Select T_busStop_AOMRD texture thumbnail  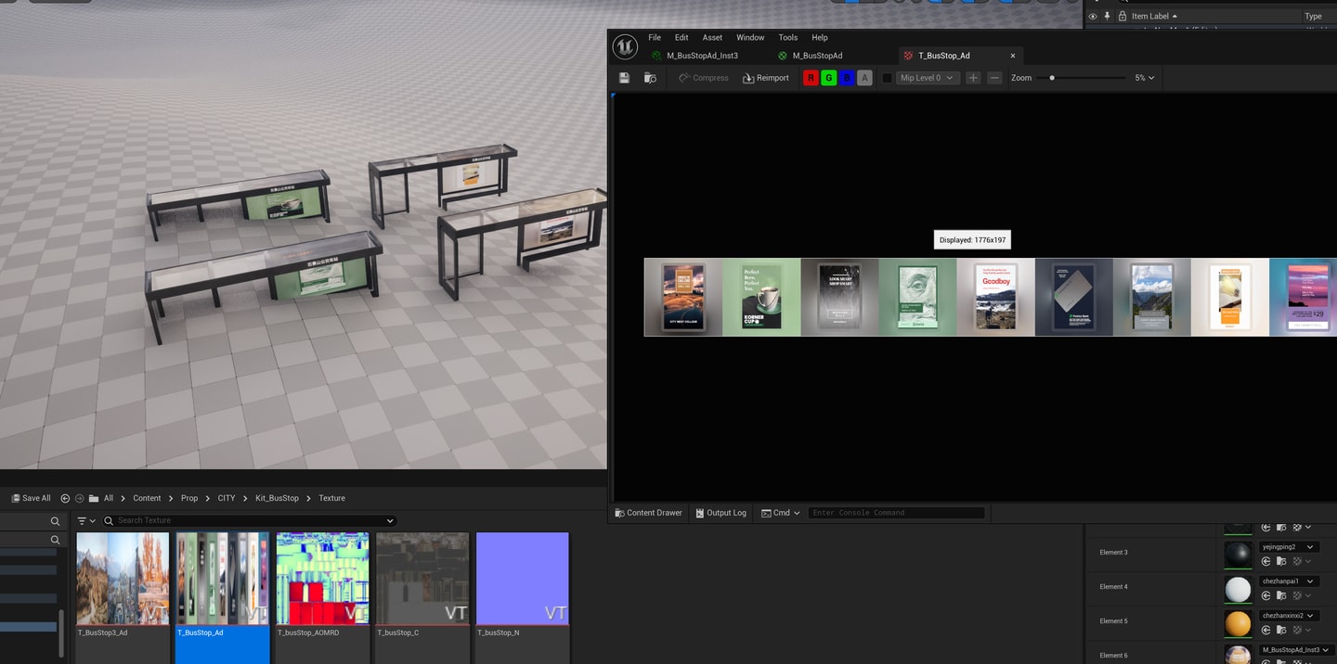[322, 579]
